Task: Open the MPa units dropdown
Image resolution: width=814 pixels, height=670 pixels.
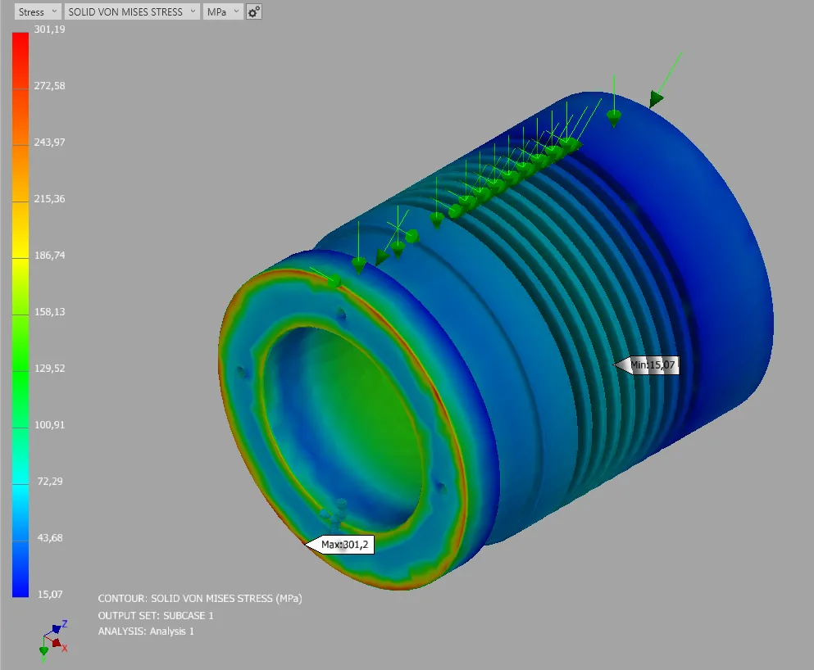Action: point(222,11)
